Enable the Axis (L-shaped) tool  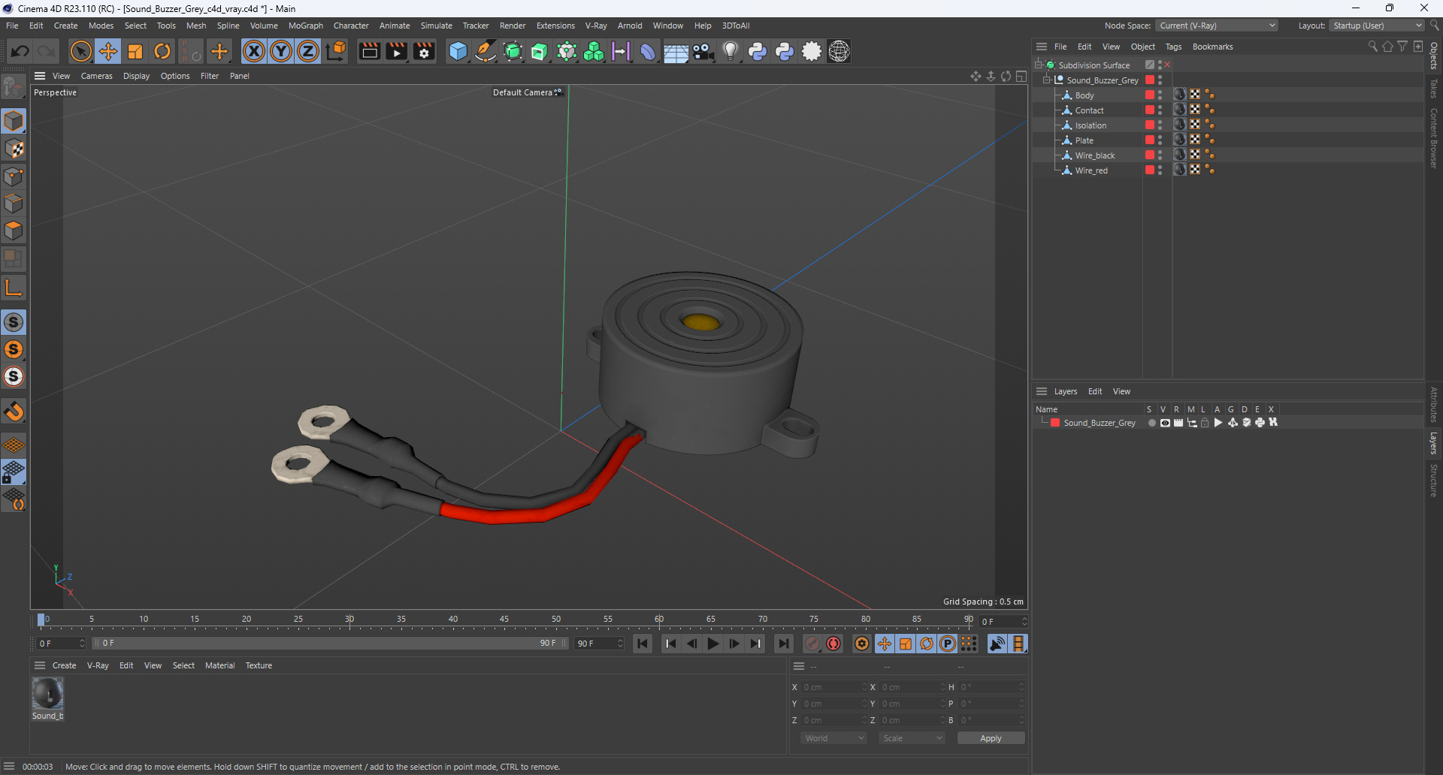click(14, 288)
